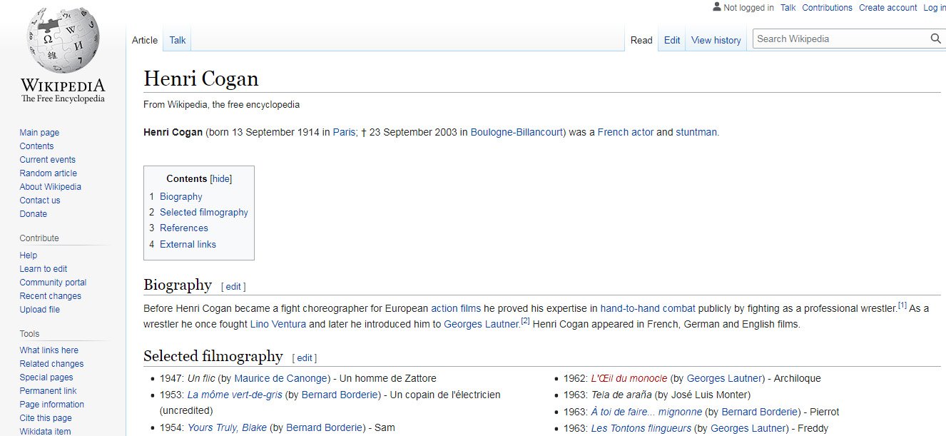Open the Edit tab

(672, 40)
